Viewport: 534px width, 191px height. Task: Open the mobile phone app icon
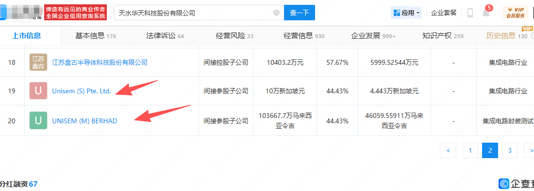pos(470,13)
